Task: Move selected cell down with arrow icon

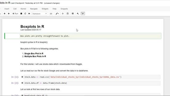Action: click(9, 14)
